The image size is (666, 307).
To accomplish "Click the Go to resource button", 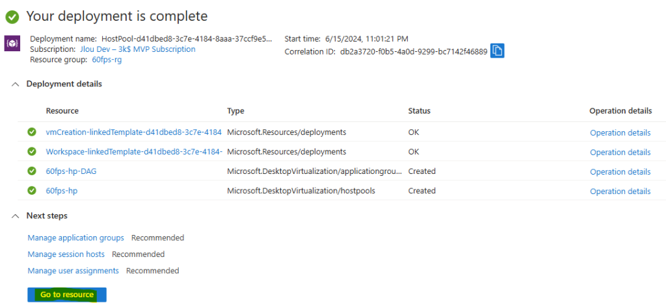I will coord(67,295).
